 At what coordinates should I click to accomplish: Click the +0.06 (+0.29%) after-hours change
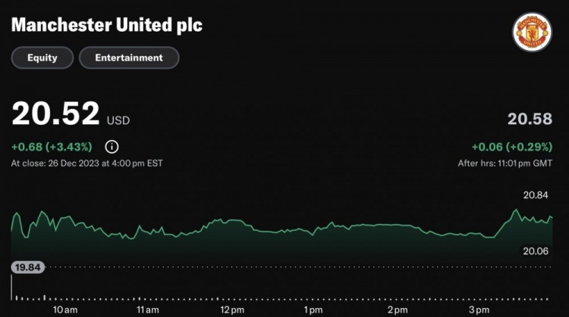512,147
